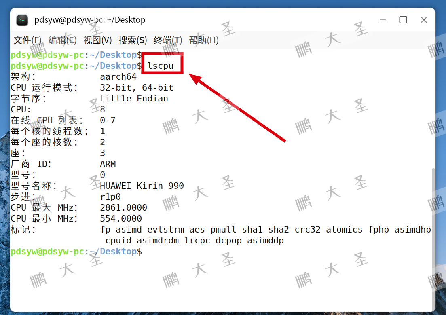Click the model name HUAWEI Kirin 990

[x=142, y=186]
